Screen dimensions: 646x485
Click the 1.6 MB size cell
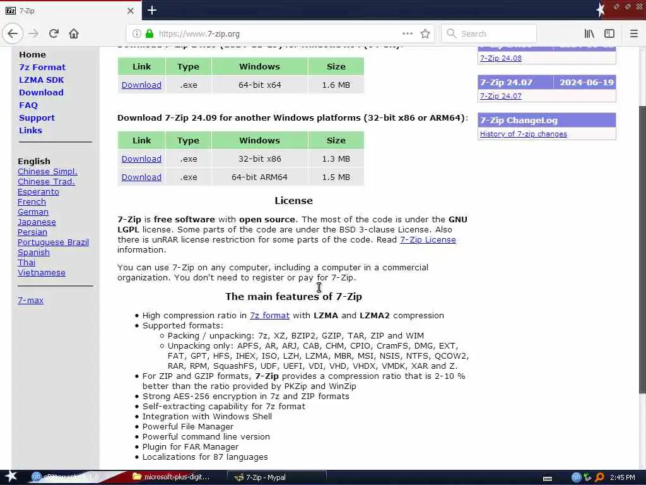[x=336, y=85]
